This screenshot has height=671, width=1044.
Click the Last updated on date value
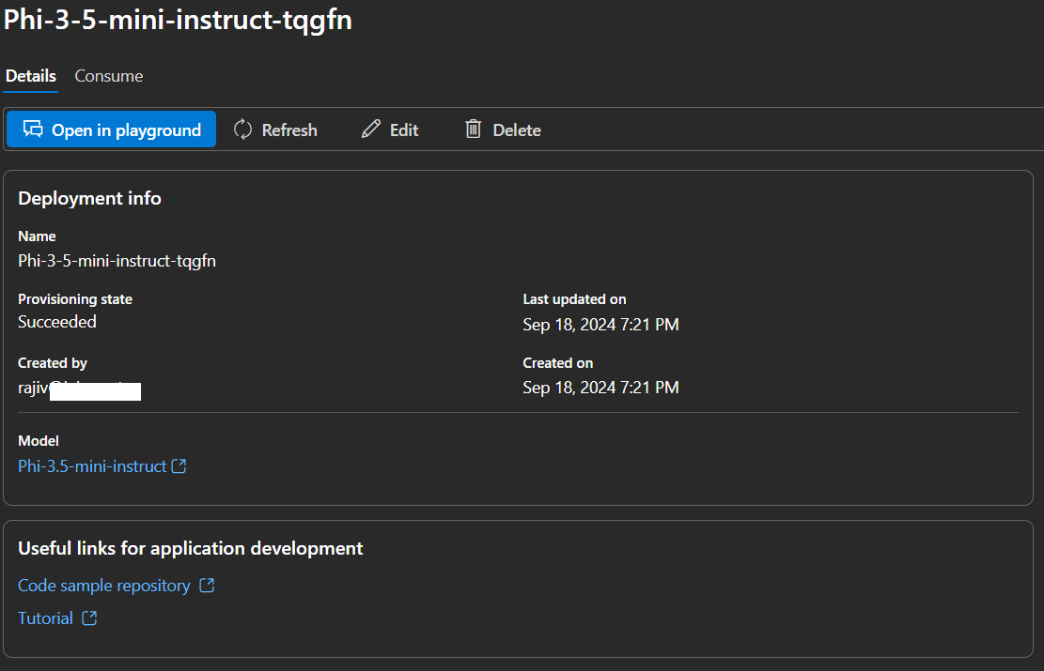[600, 325]
